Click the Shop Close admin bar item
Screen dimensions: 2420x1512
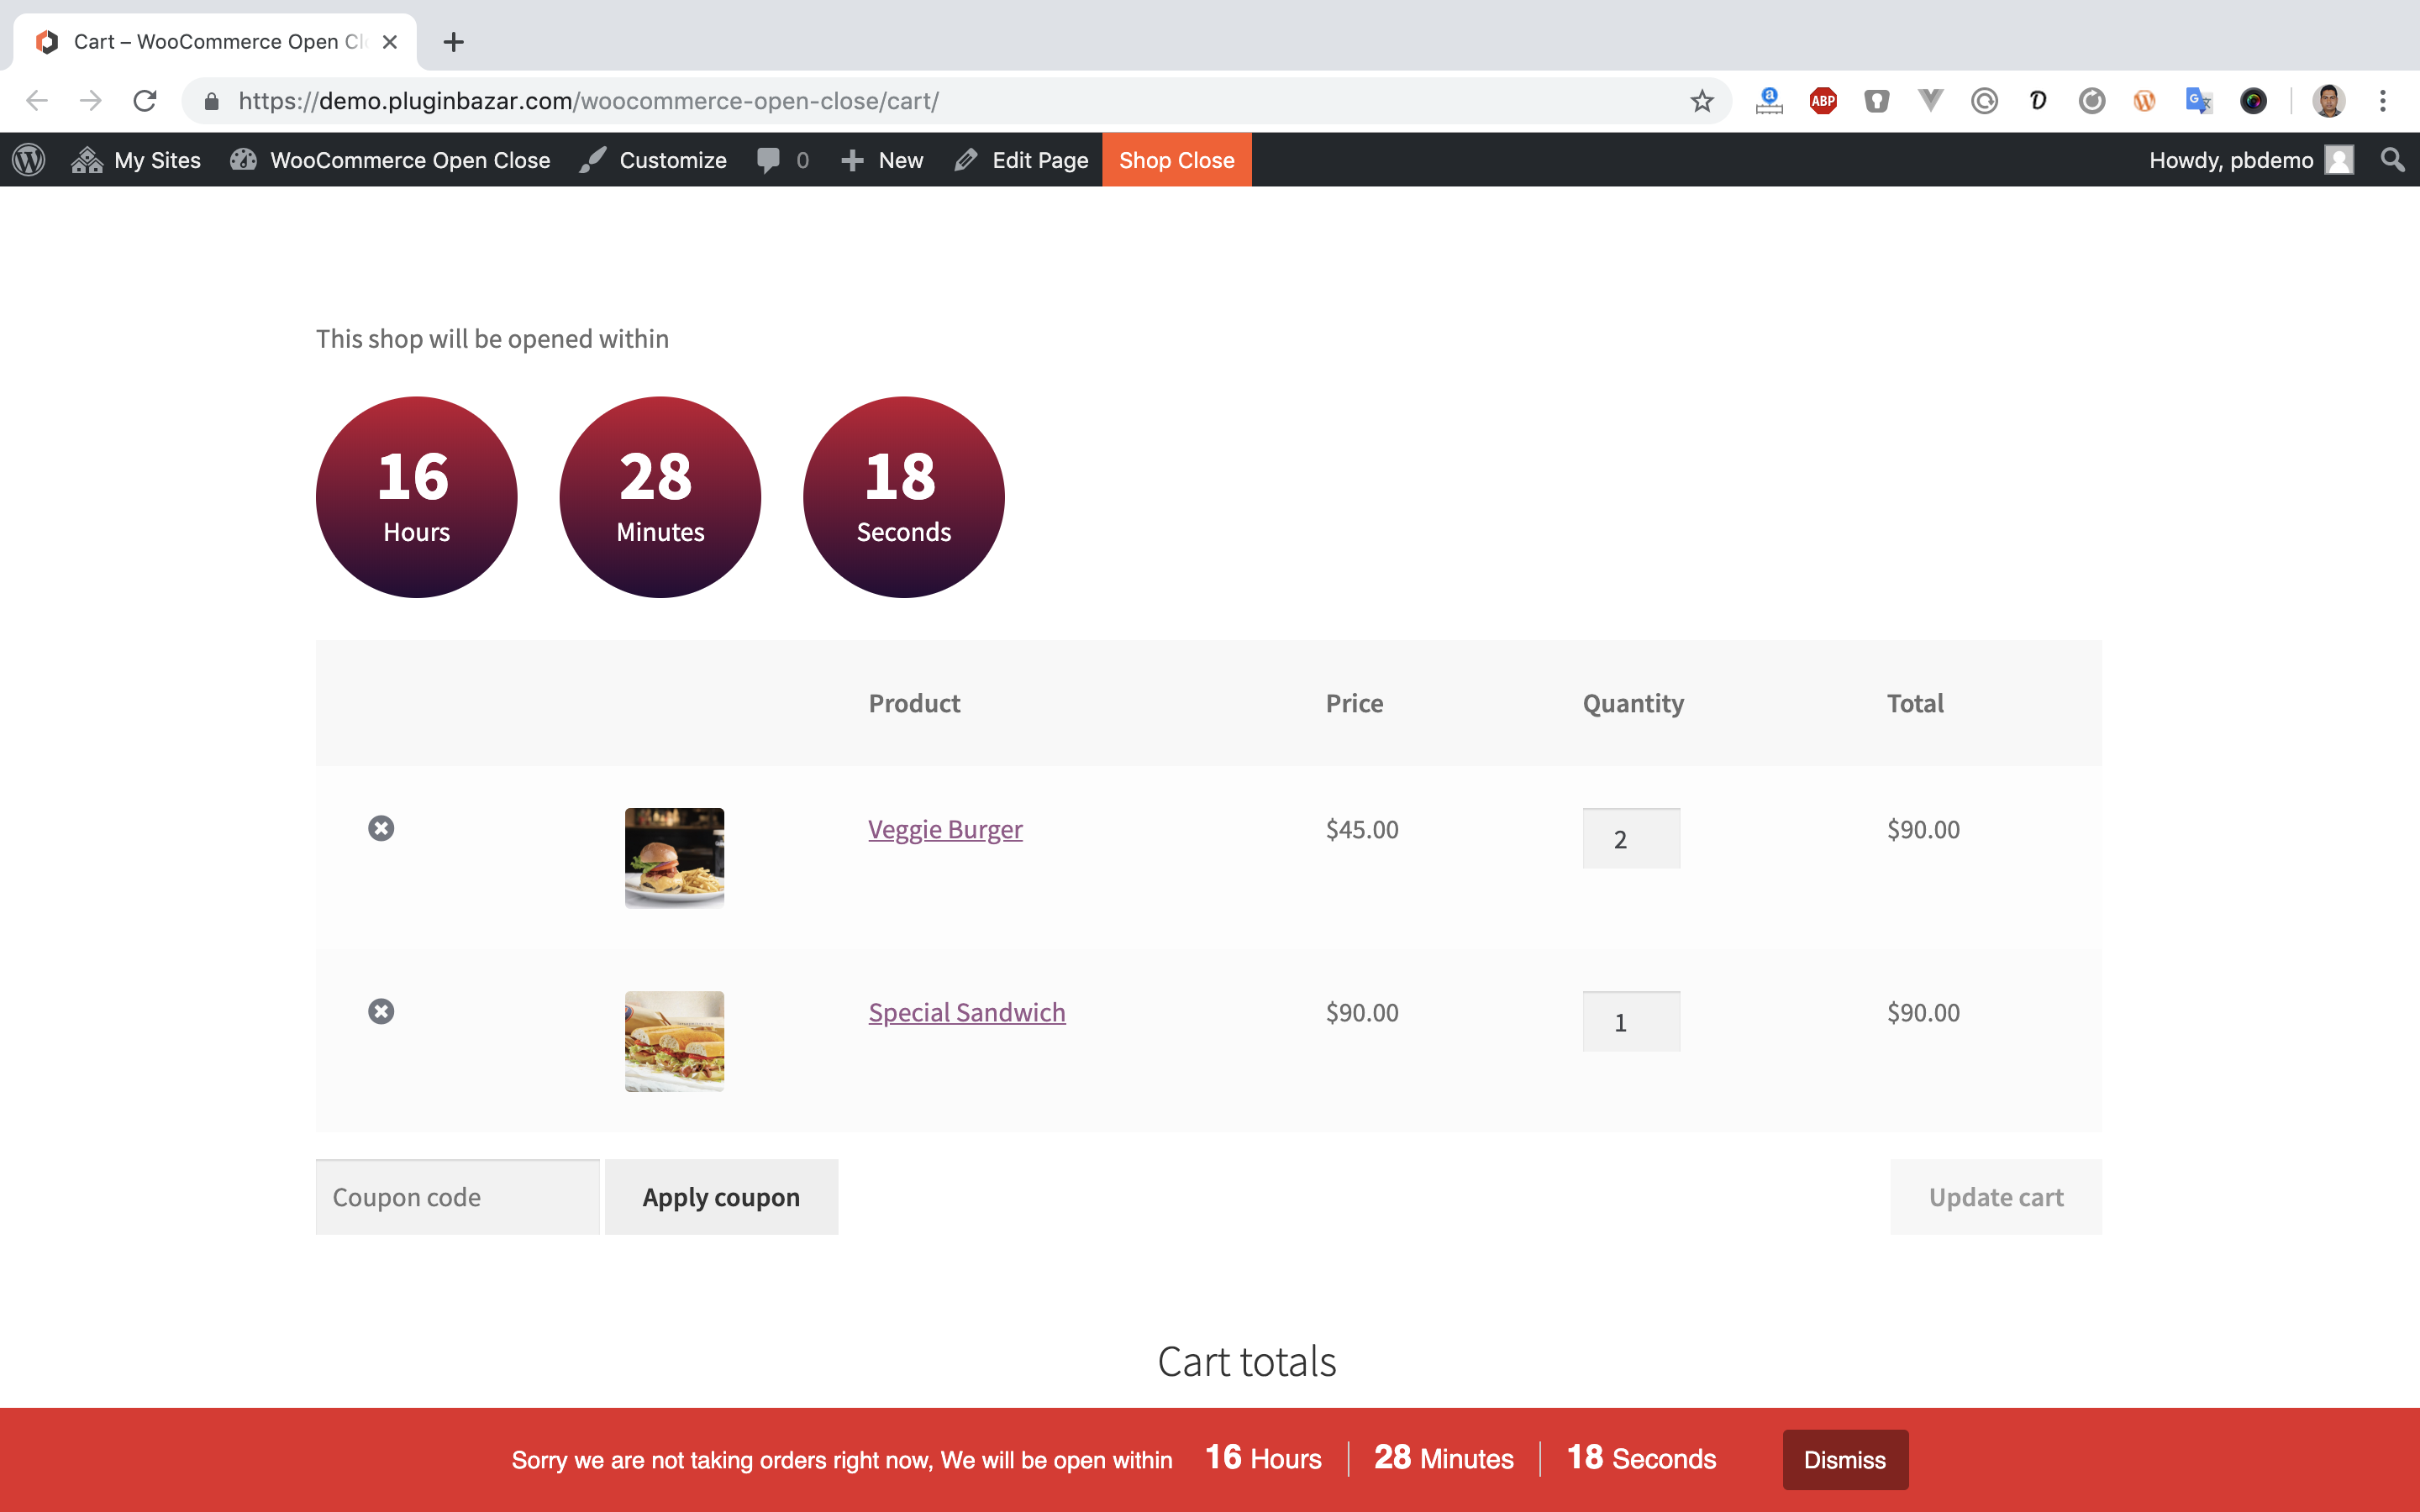[x=1176, y=160]
